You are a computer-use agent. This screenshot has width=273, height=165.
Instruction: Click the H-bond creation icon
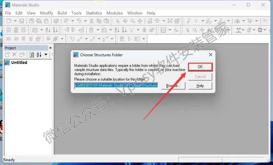tap(105, 39)
